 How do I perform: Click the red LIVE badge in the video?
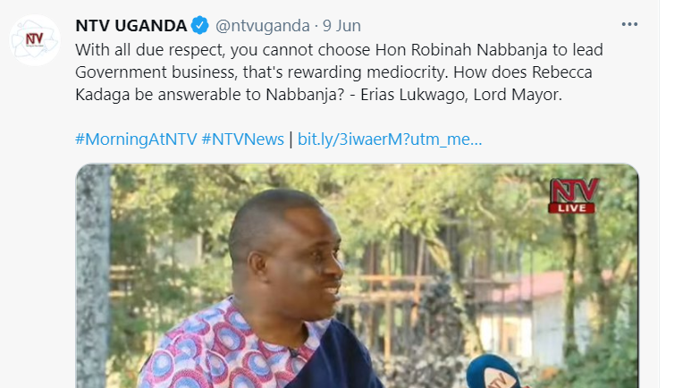pyautogui.click(x=572, y=207)
